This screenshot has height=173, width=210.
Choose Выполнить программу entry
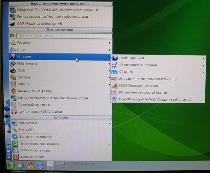(x=62, y=137)
